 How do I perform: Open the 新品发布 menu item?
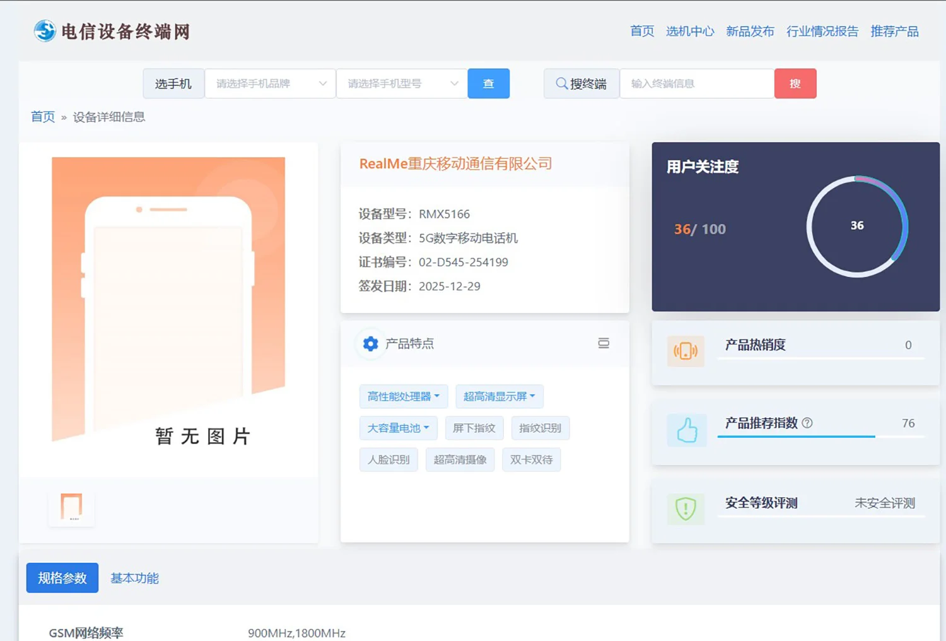pos(750,32)
